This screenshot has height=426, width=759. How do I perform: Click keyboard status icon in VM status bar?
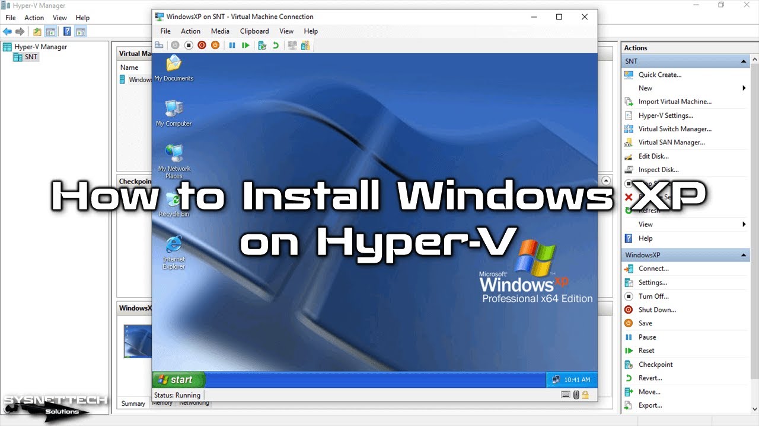point(565,395)
